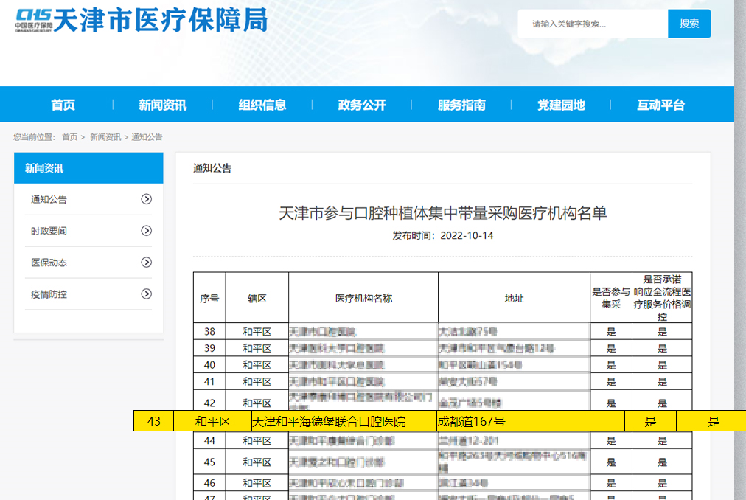Navigate to 党建园地 section

click(x=561, y=105)
